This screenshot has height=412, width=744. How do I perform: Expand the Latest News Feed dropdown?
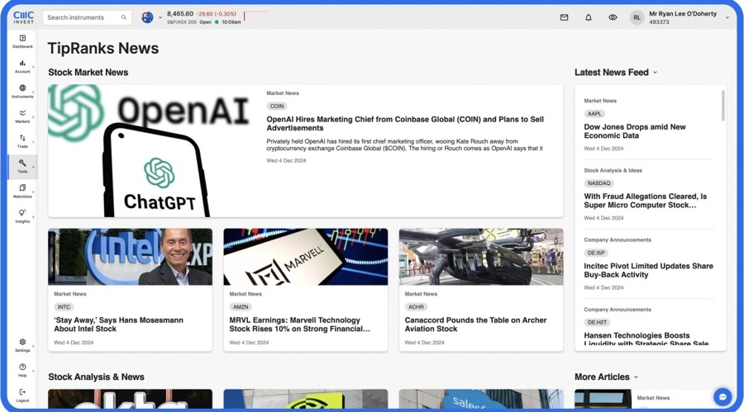[x=655, y=73]
